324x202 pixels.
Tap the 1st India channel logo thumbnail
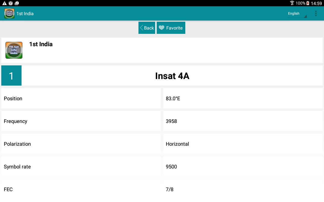[14, 50]
